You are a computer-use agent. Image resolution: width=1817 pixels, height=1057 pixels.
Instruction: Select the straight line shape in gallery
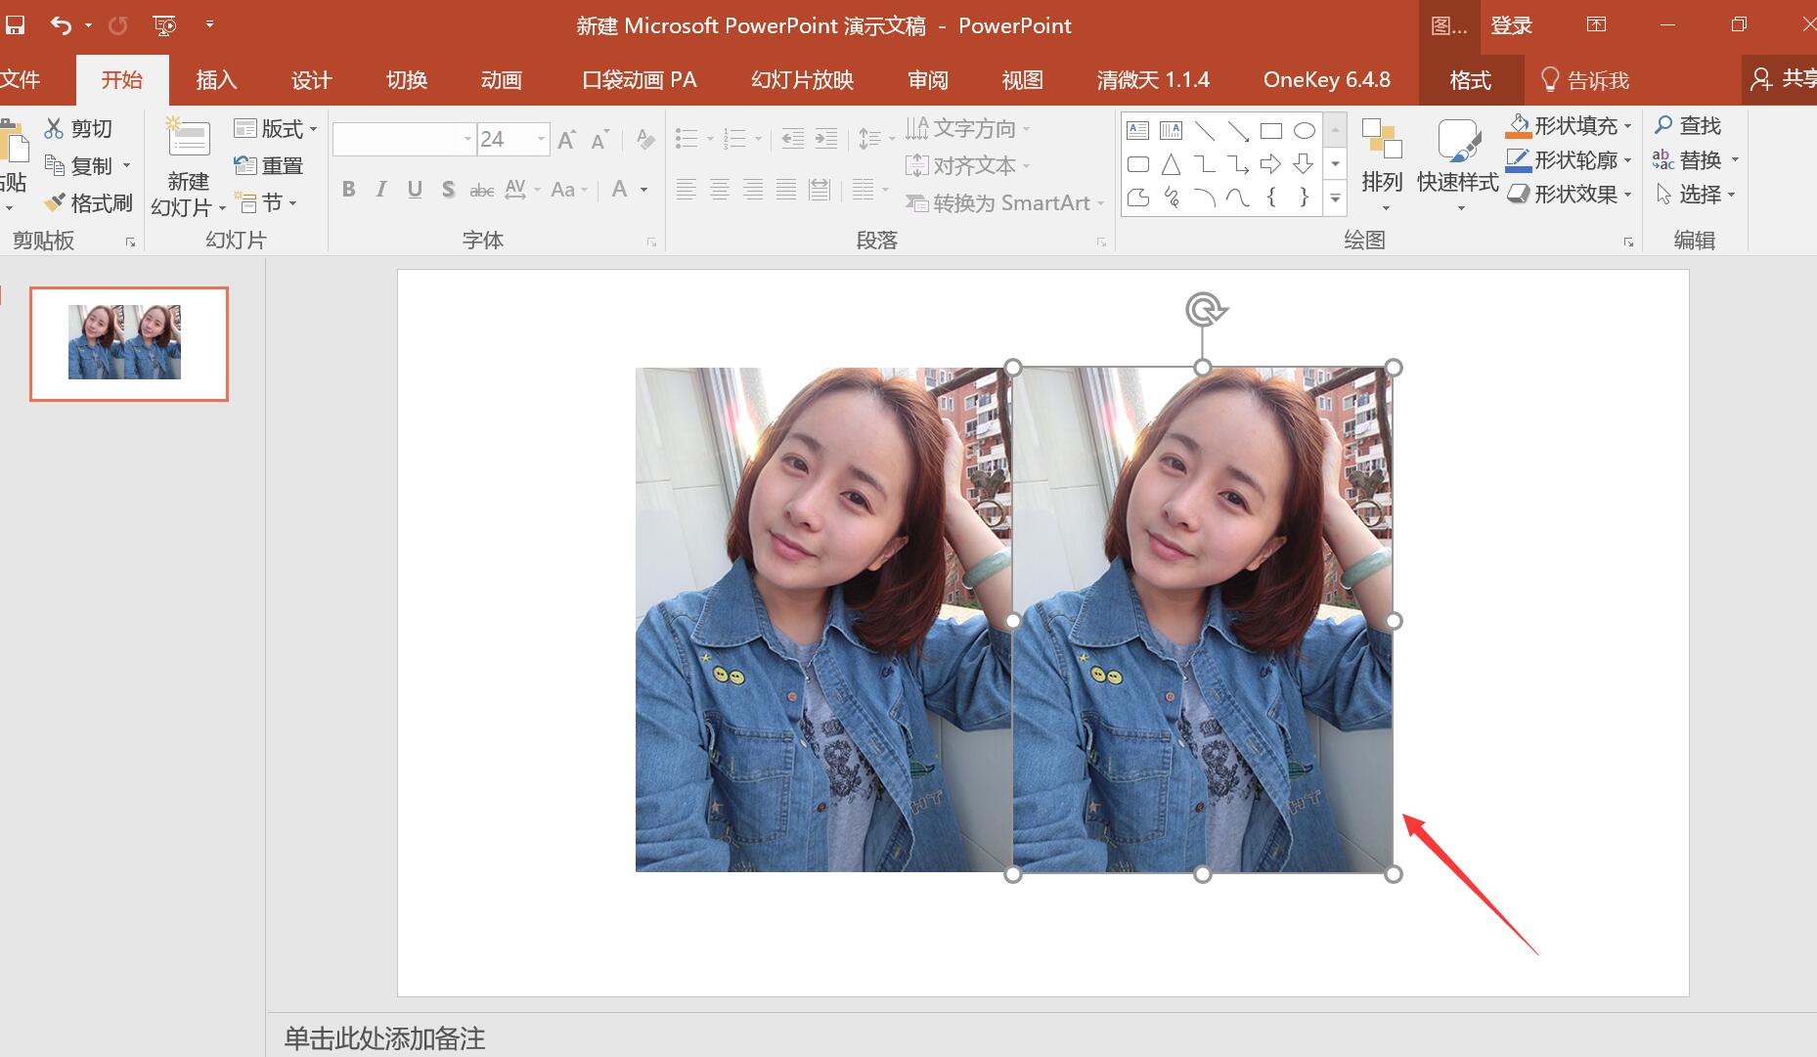click(1204, 131)
